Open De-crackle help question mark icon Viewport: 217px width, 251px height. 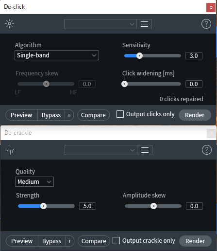[207, 150]
